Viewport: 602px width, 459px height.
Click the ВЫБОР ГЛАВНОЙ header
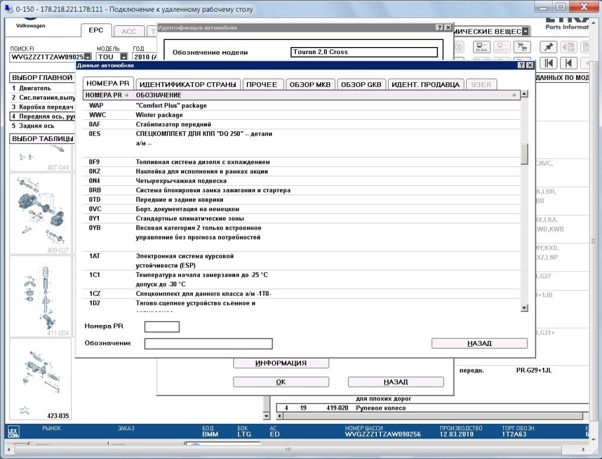click(x=42, y=78)
